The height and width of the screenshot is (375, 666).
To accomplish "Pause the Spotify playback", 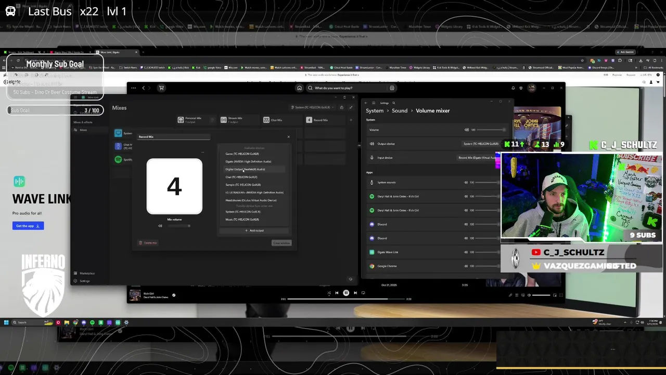I will pyautogui.click(x=346, y=293).
